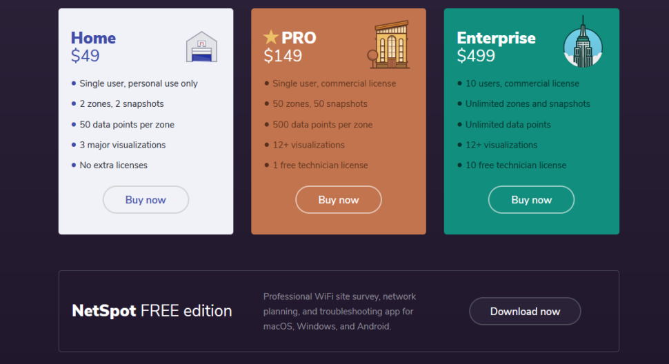Image resolution: width=669 pixels, height=364 pixels.
Task: Click the Enterprise skyscraper icon
Action: point(583,42)
